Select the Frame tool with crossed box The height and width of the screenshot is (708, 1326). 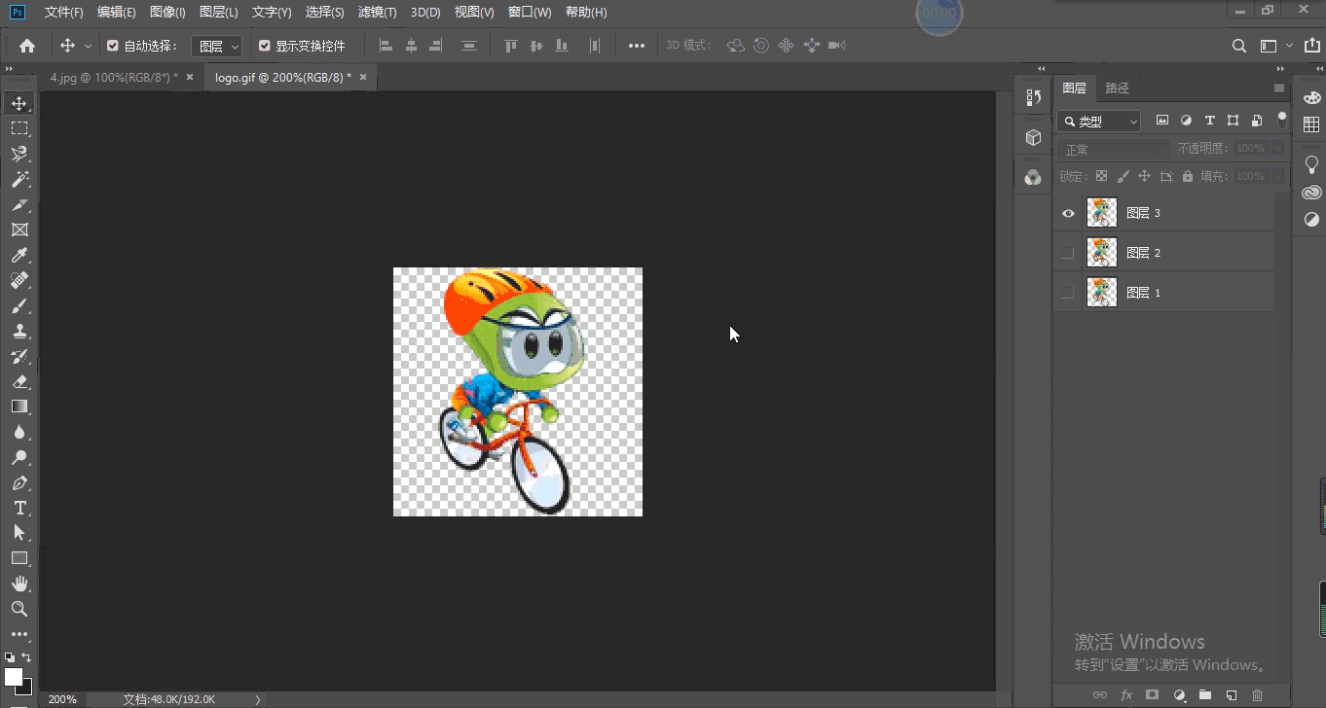[19, 230]
